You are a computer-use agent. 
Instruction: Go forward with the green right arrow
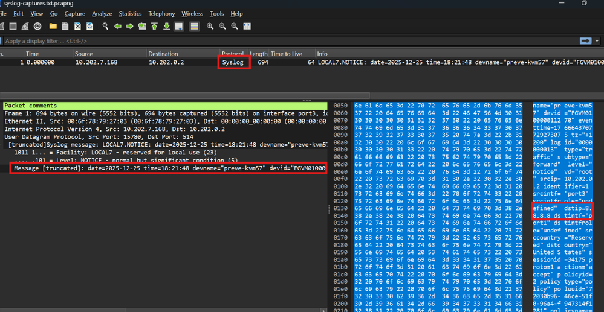130,26
